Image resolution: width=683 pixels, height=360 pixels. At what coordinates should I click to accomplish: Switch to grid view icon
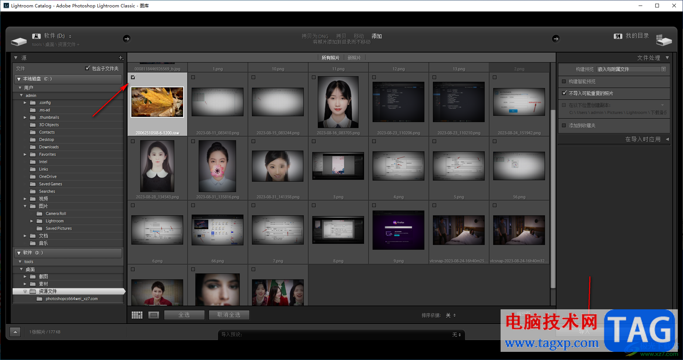(137, 315)
